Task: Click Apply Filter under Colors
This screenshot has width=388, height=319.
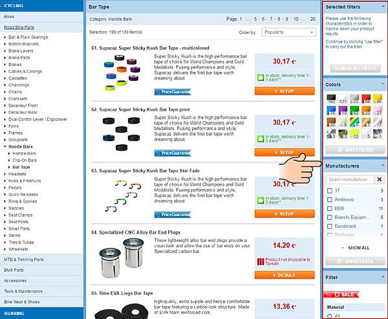Action: pyautogui.click(x=355, y=150)
